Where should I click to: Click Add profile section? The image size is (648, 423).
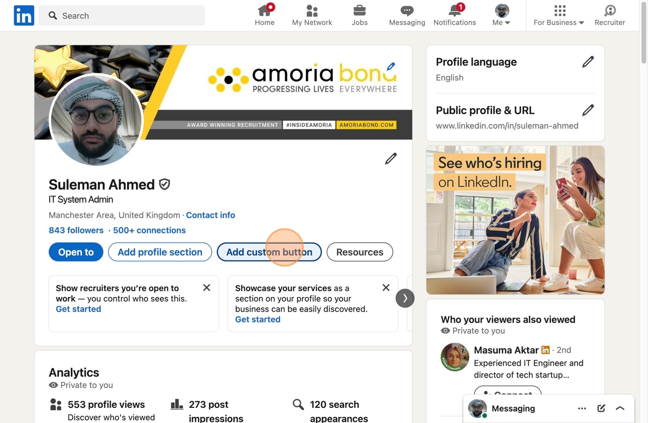point(160,252)
